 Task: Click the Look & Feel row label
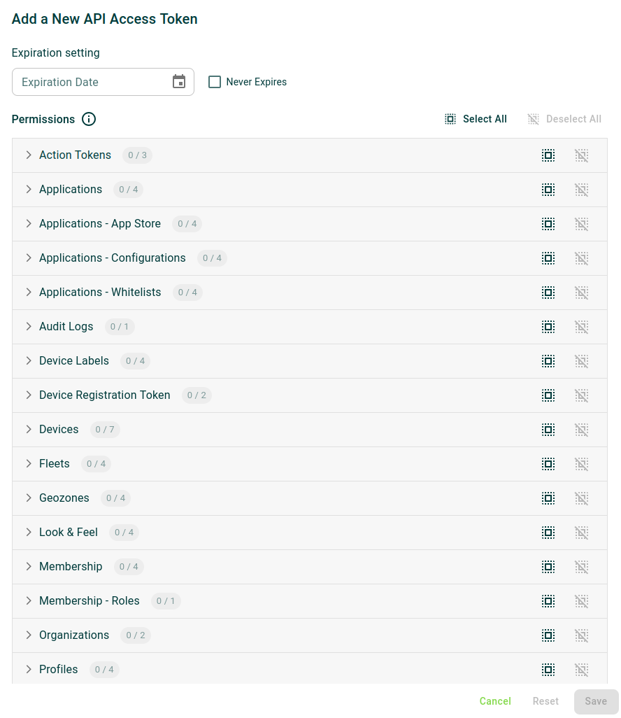coord(69,532)
